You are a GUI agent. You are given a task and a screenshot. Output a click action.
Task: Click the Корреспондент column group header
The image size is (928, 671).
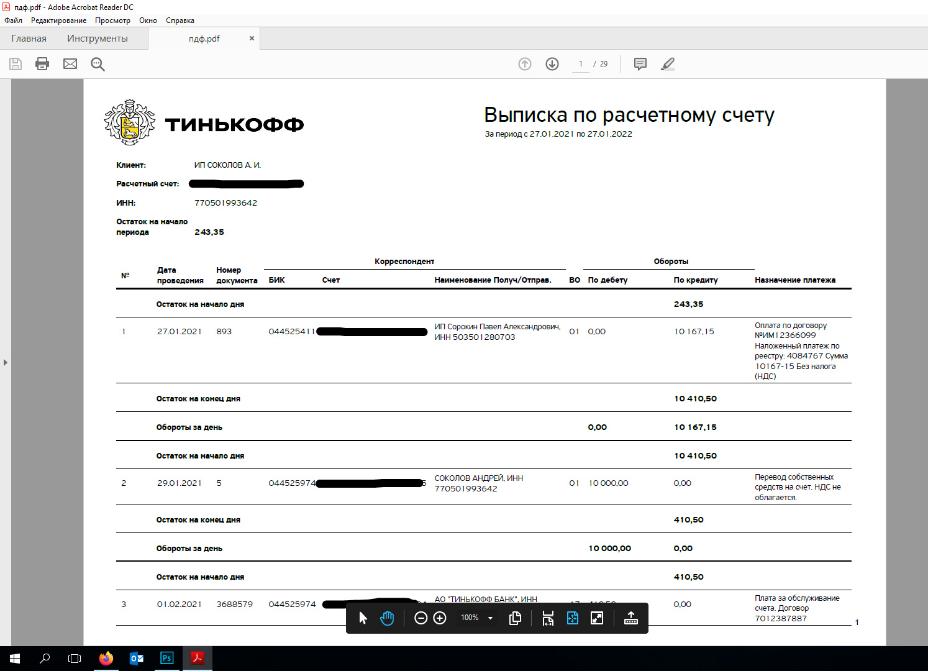(x=404, y=262)
